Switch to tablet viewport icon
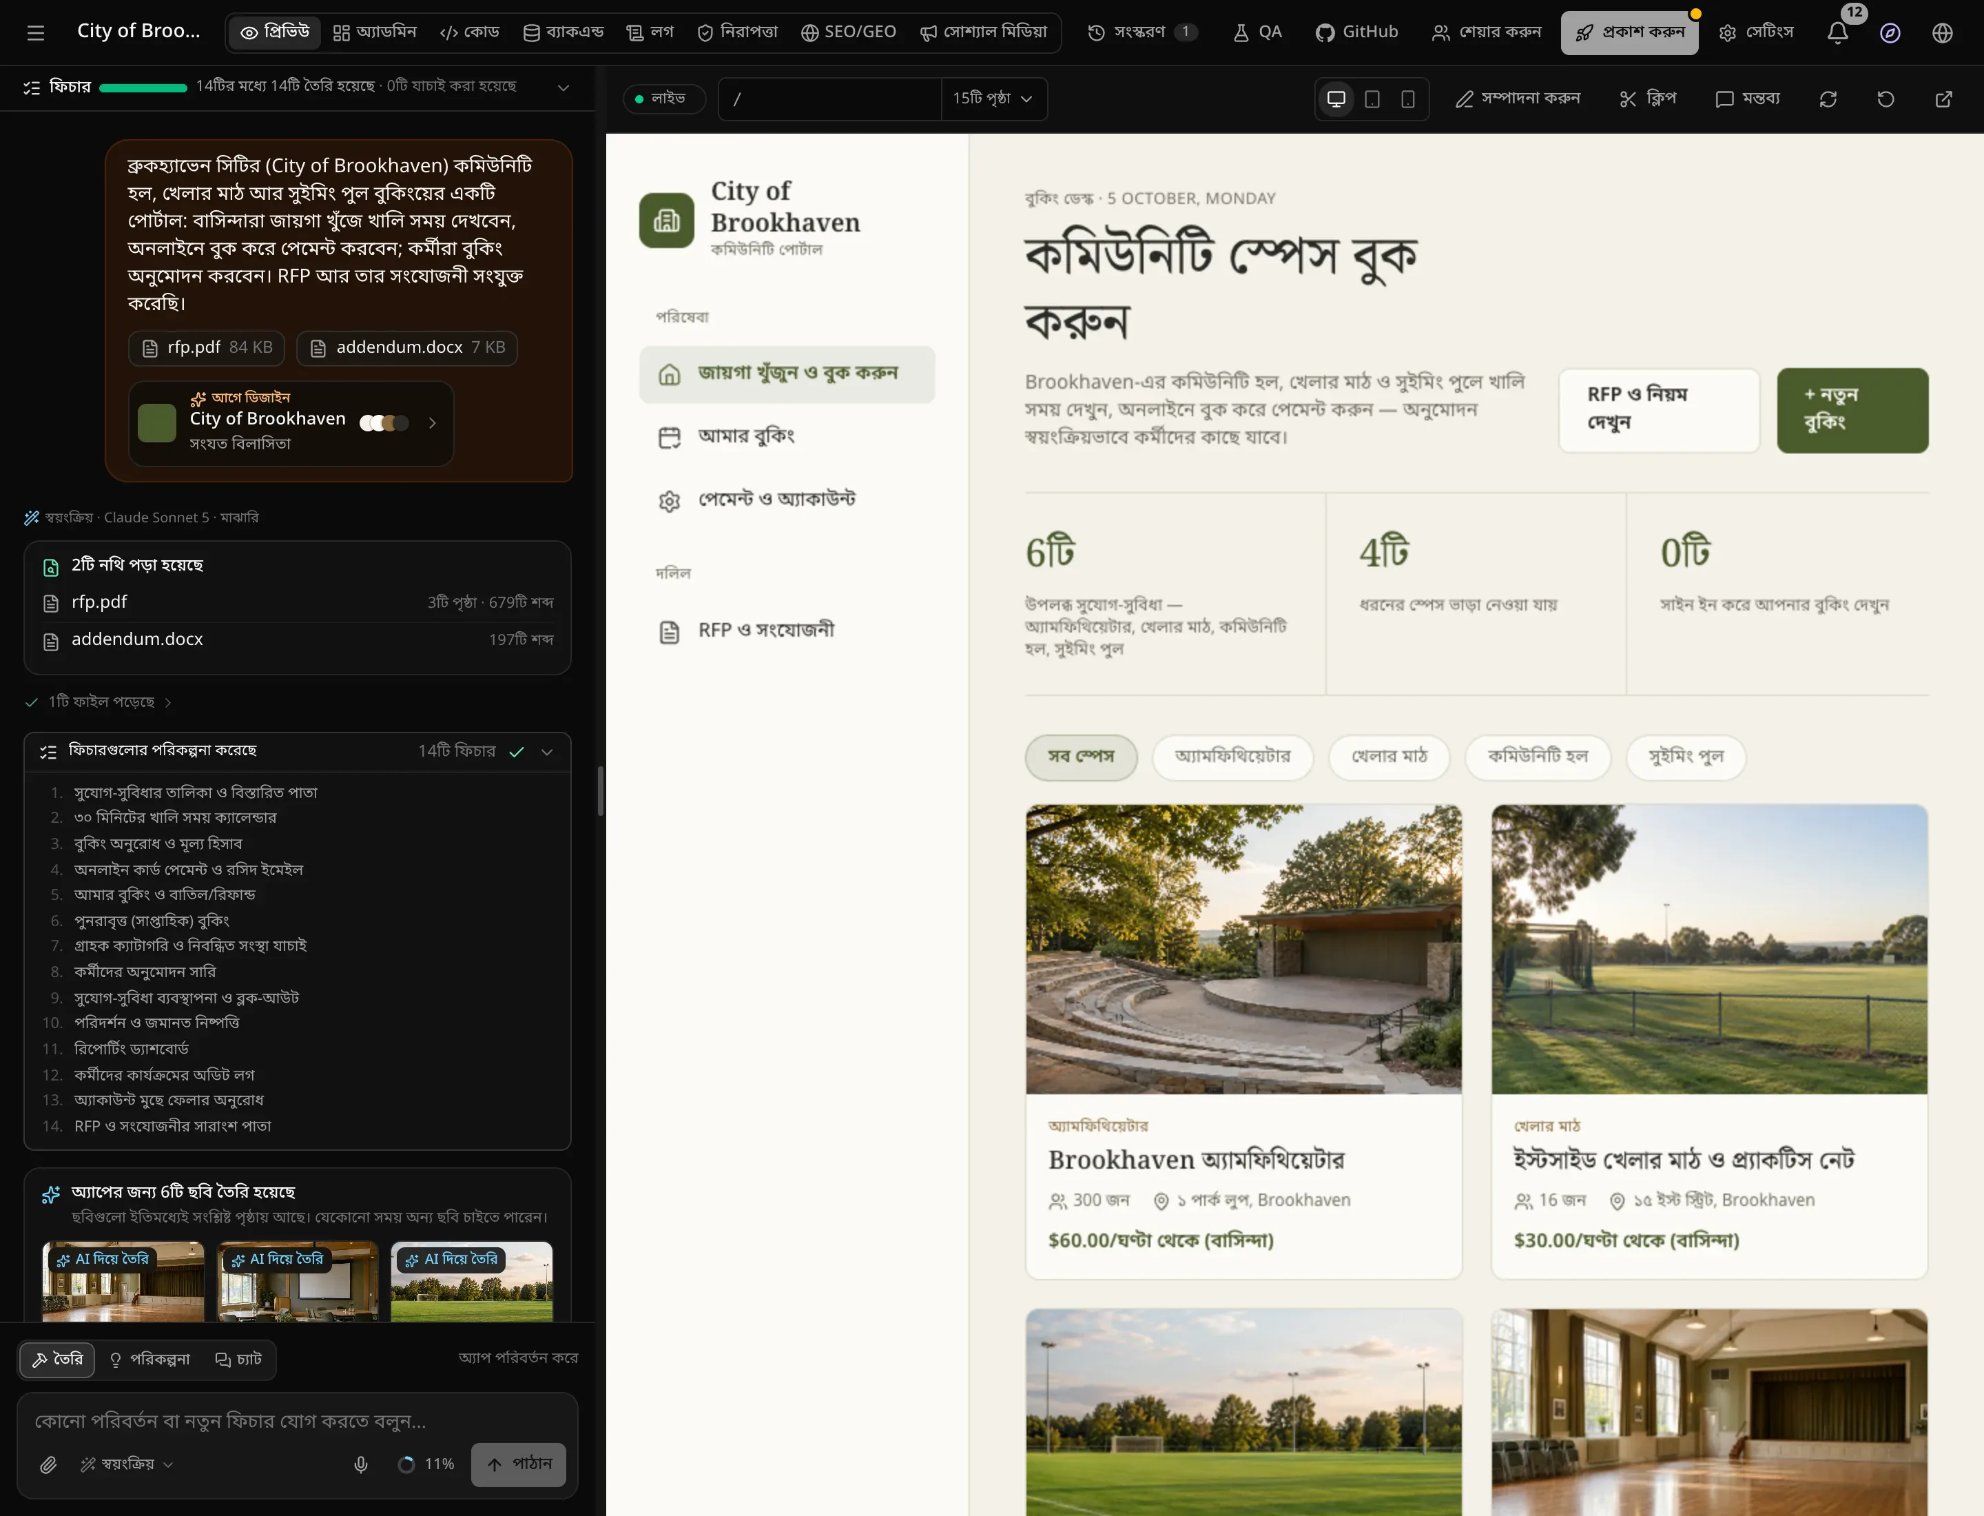Viewport: 1984px width, 1516px height. [1372, 99]
